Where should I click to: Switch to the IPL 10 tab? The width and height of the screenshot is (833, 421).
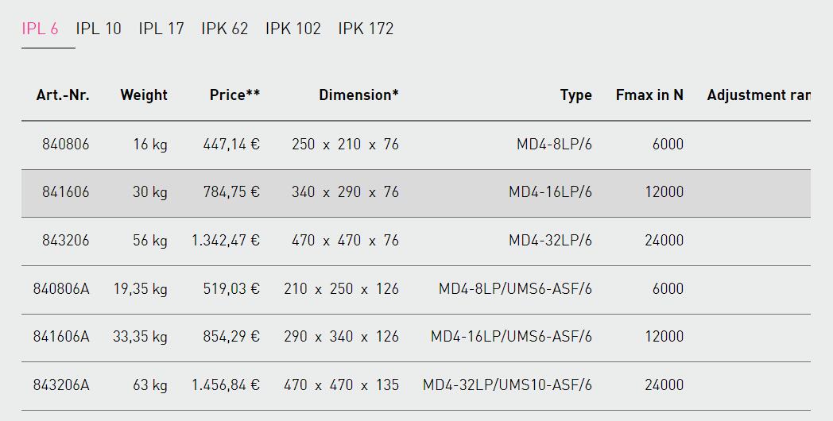[99, 29]
